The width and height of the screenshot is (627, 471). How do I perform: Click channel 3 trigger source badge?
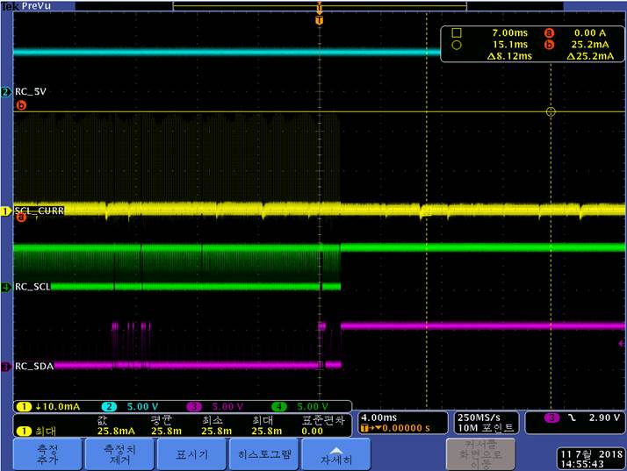tap(551, 417)
